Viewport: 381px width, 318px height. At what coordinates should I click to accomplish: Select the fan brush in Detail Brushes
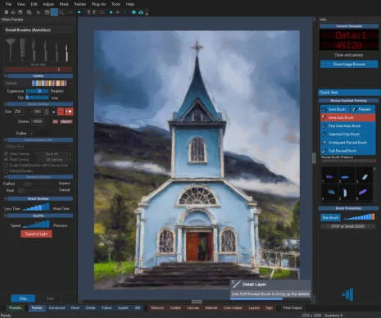tap(11, 50)
